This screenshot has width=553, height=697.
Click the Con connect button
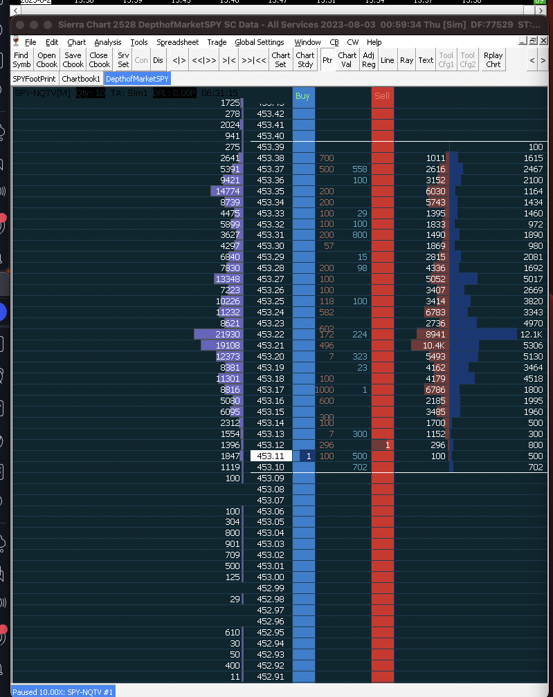click(141, 60)
